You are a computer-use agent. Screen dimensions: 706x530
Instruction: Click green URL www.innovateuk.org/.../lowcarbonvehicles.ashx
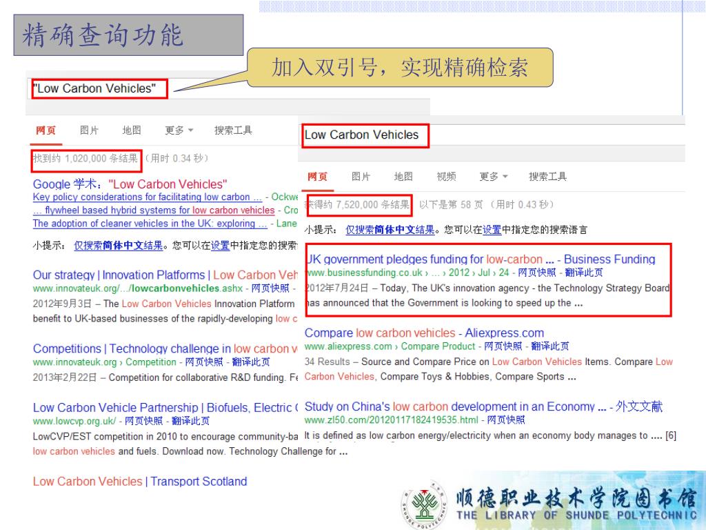pyautogui.click(x=138, y=288)
